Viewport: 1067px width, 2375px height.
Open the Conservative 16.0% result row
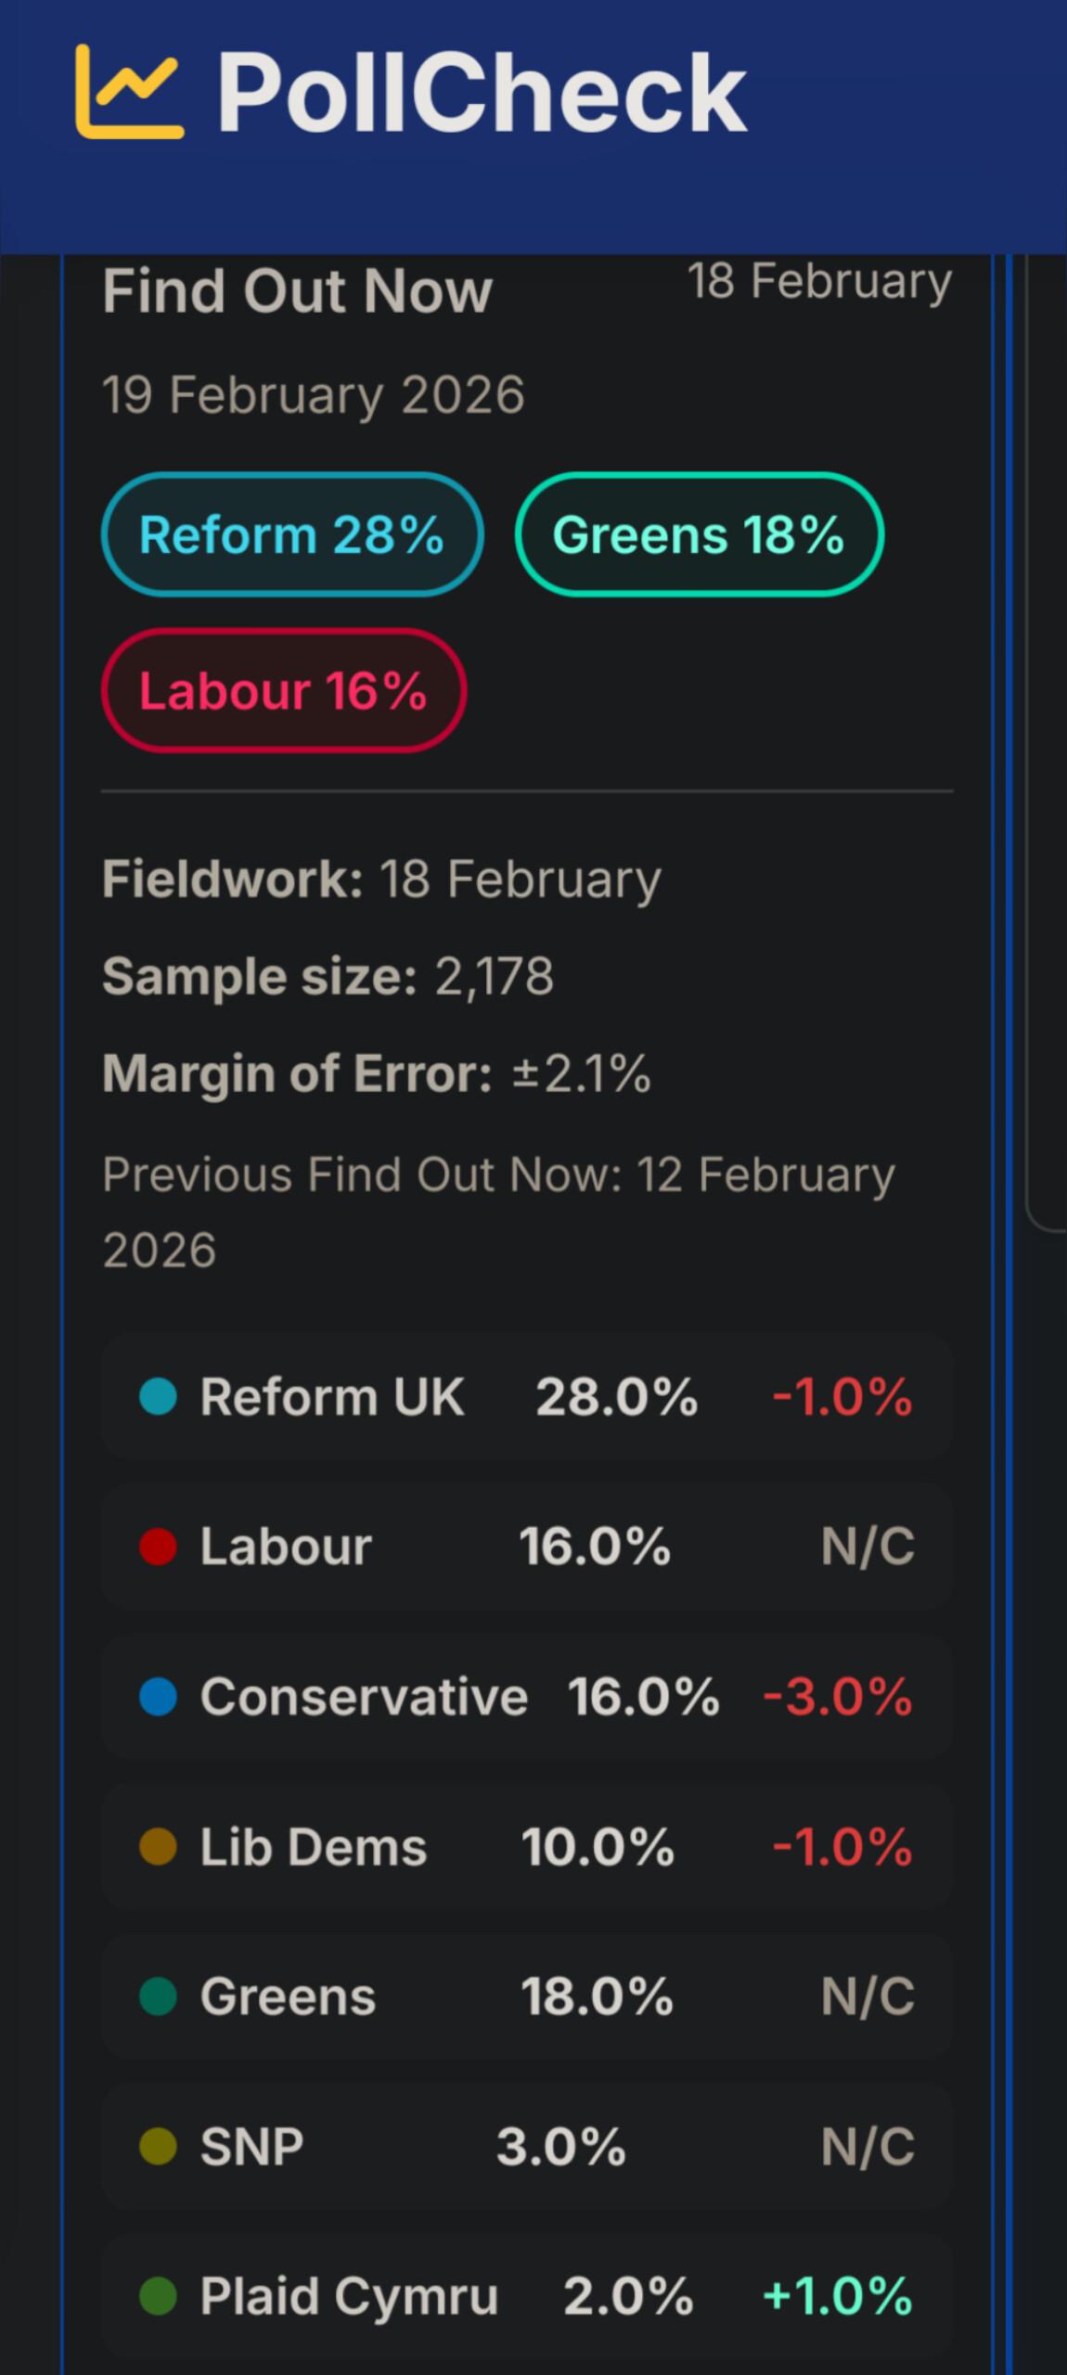527,1697
